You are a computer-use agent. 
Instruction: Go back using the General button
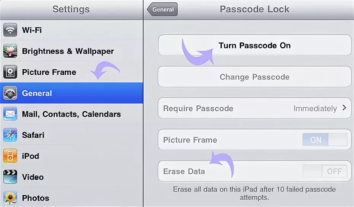tap(163, 10)
